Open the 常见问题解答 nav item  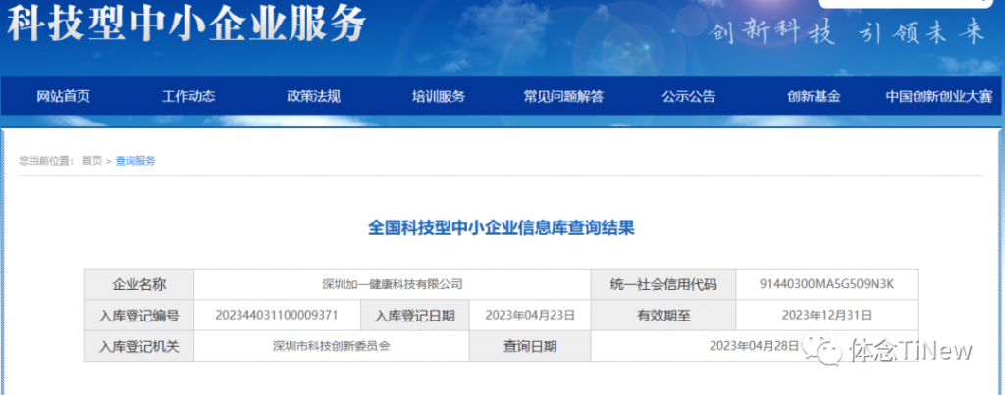point(563,97)
